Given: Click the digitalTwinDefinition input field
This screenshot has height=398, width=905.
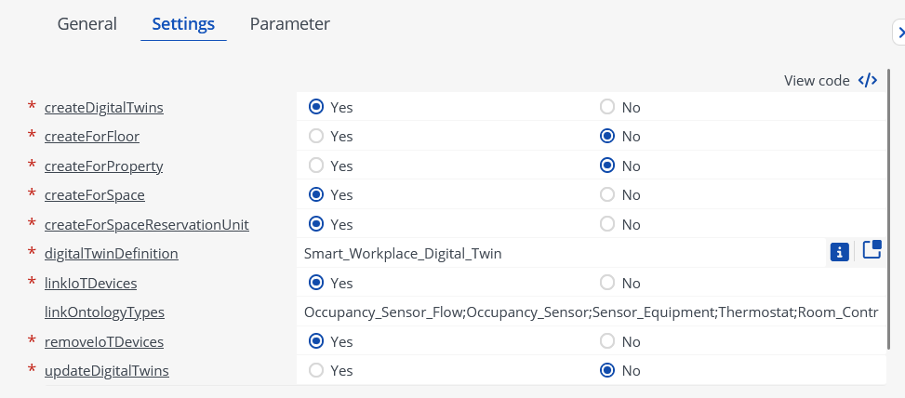Looking at the screenshot, I should 561,253.
